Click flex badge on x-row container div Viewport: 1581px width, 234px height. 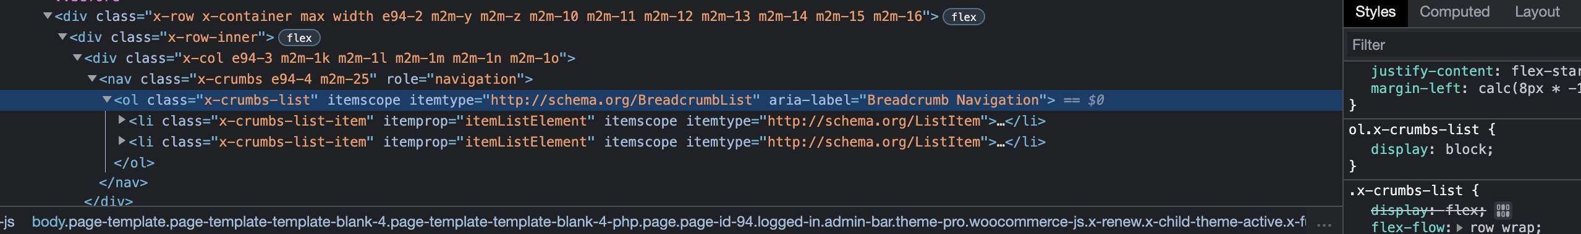[964, 17]
